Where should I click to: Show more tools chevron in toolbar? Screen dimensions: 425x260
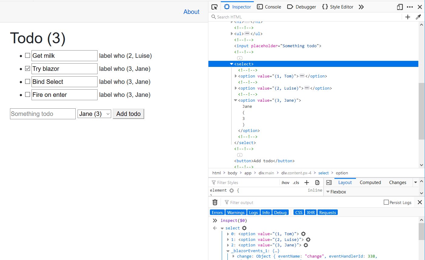[361, 7]
